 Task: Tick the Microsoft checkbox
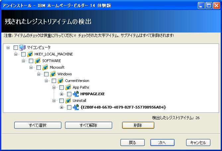pyautogui.click(x=38, y=67)
